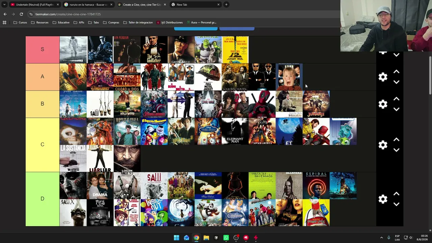The width and height of the screenshot is (432, 243).
Task: Open the tab search dropdown
Action: coord(4,5)
